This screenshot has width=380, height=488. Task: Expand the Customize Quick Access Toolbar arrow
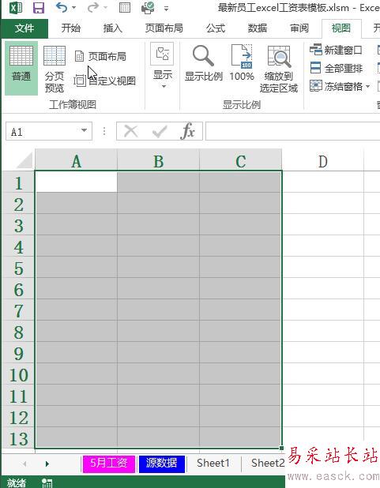coord(167,9)
